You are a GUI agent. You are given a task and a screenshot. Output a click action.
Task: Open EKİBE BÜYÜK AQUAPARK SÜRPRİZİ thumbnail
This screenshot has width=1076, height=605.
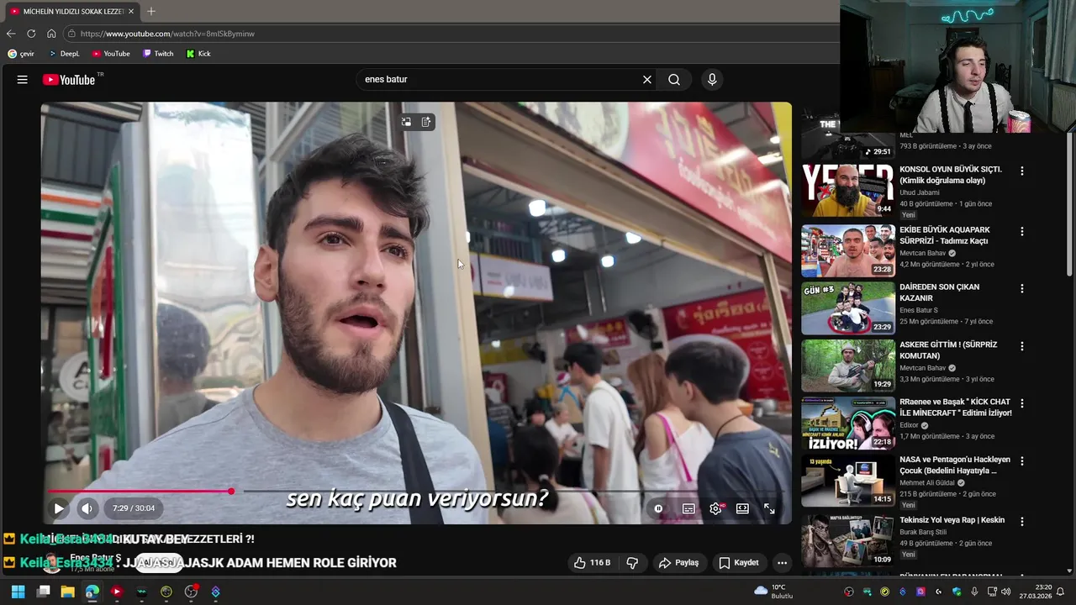847,250
